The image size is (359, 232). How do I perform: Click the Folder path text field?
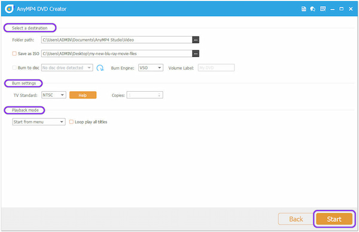pos(117,40)
